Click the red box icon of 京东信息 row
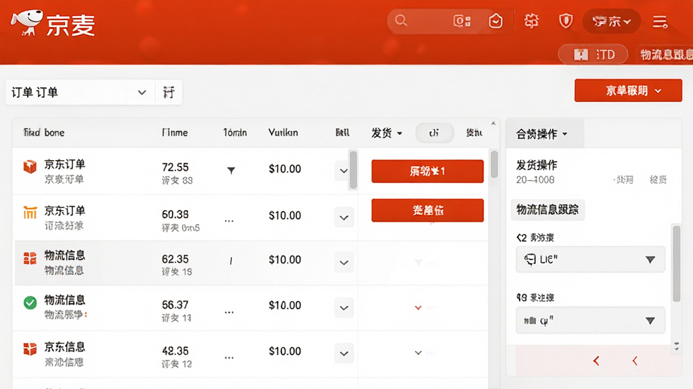693x389 pixels. point(30,349)
